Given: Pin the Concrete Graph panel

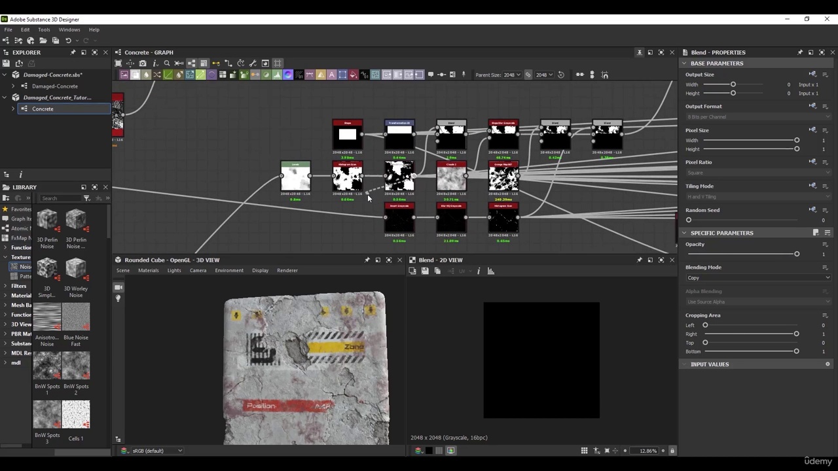Looking at the screenshot, I should click(x=640, y=52).
